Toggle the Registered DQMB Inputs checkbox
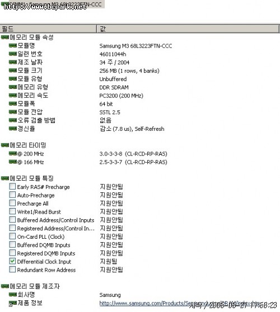 (x=12, y=253)
